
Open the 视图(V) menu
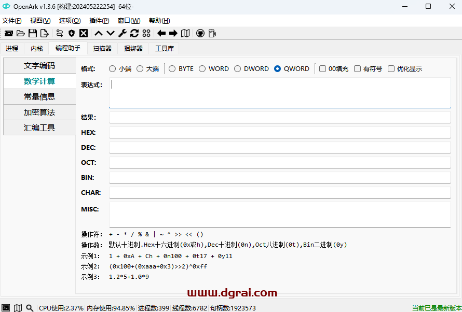(x=40, y=21)
